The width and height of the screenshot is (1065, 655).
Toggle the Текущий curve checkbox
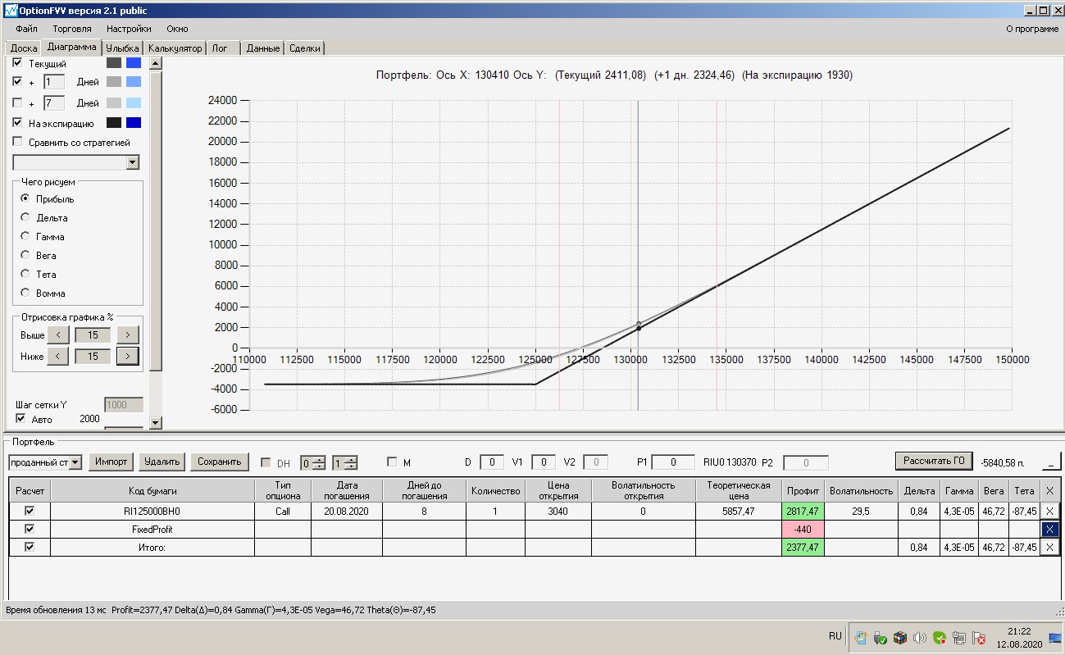17,62
